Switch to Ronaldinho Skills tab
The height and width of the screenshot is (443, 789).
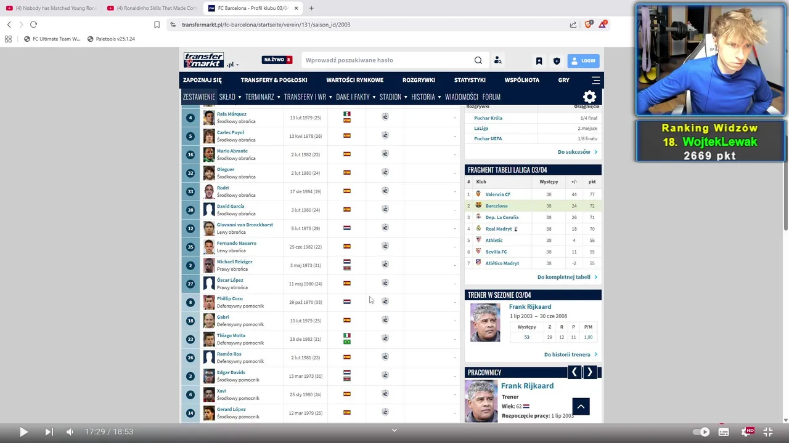(151, 8)
